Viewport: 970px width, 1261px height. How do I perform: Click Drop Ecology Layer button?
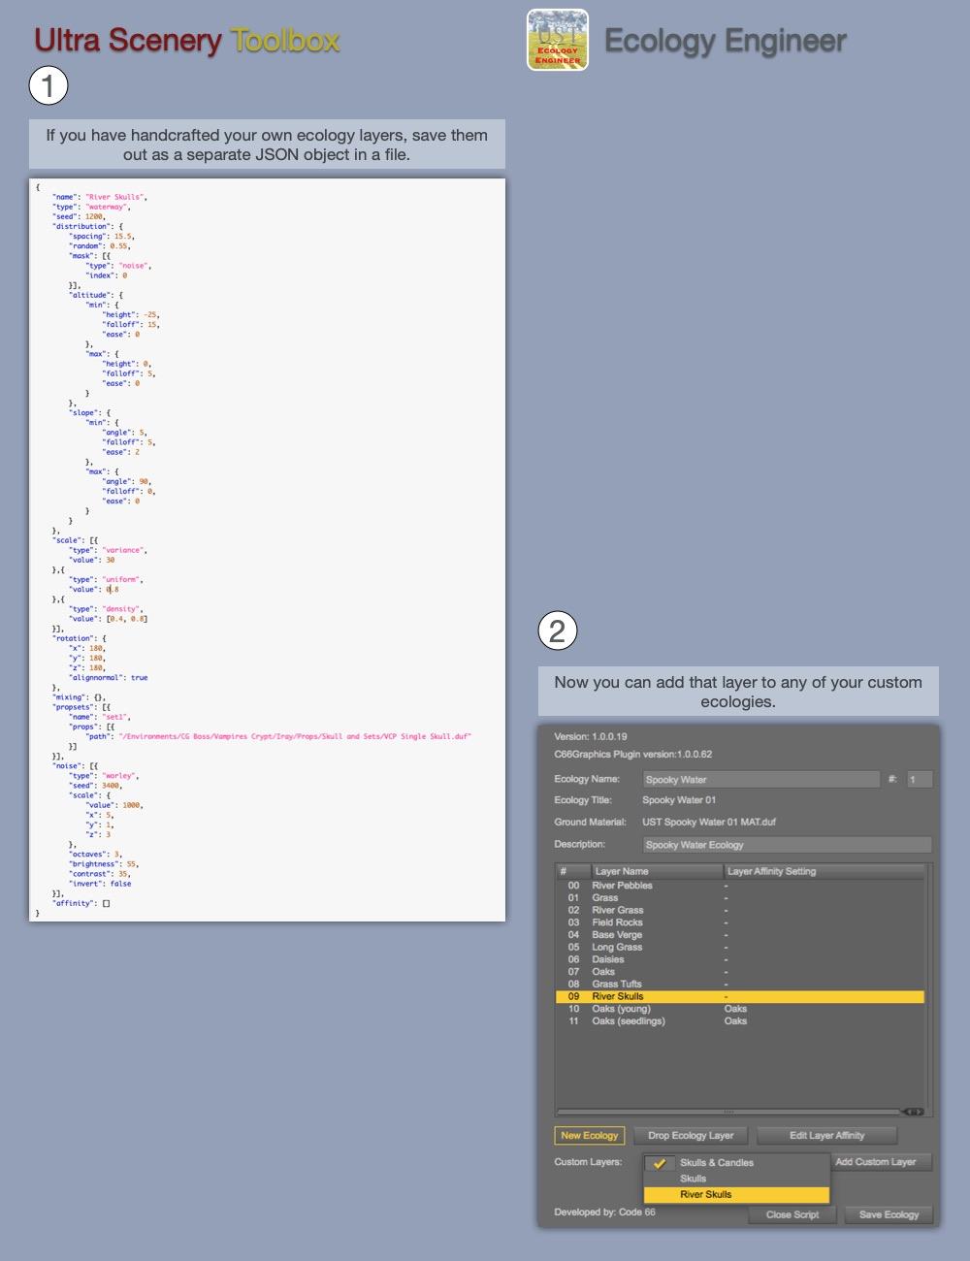pos(691,1136)
